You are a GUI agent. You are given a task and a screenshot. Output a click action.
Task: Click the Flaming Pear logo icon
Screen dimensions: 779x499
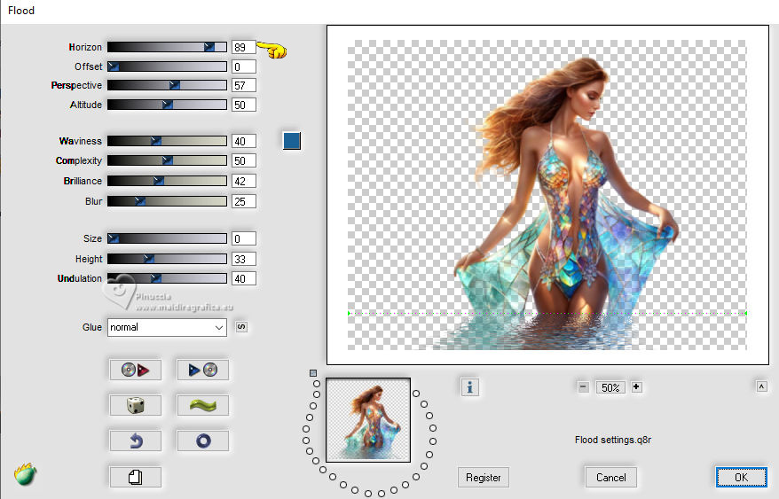tap(25, 475)
